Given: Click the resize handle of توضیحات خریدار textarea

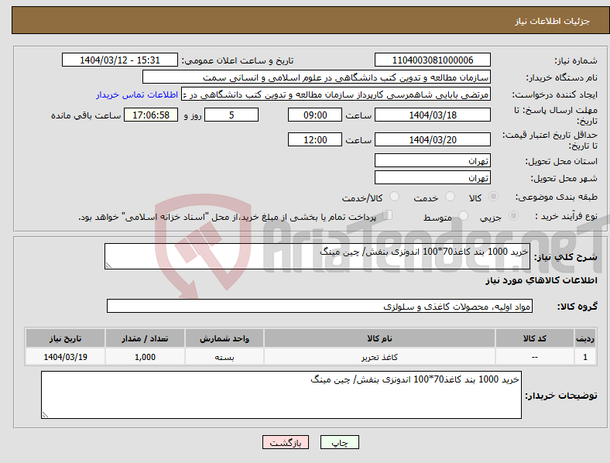Looking at the screenshot, I should 45,415.
